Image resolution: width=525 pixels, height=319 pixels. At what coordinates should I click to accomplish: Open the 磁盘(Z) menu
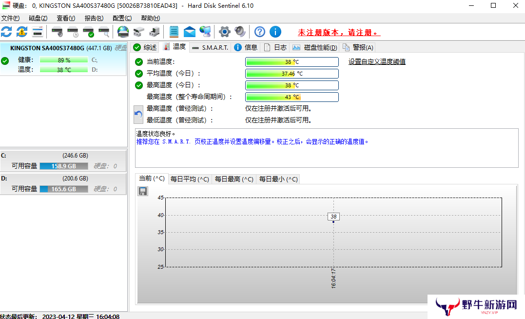click(38, 18)
